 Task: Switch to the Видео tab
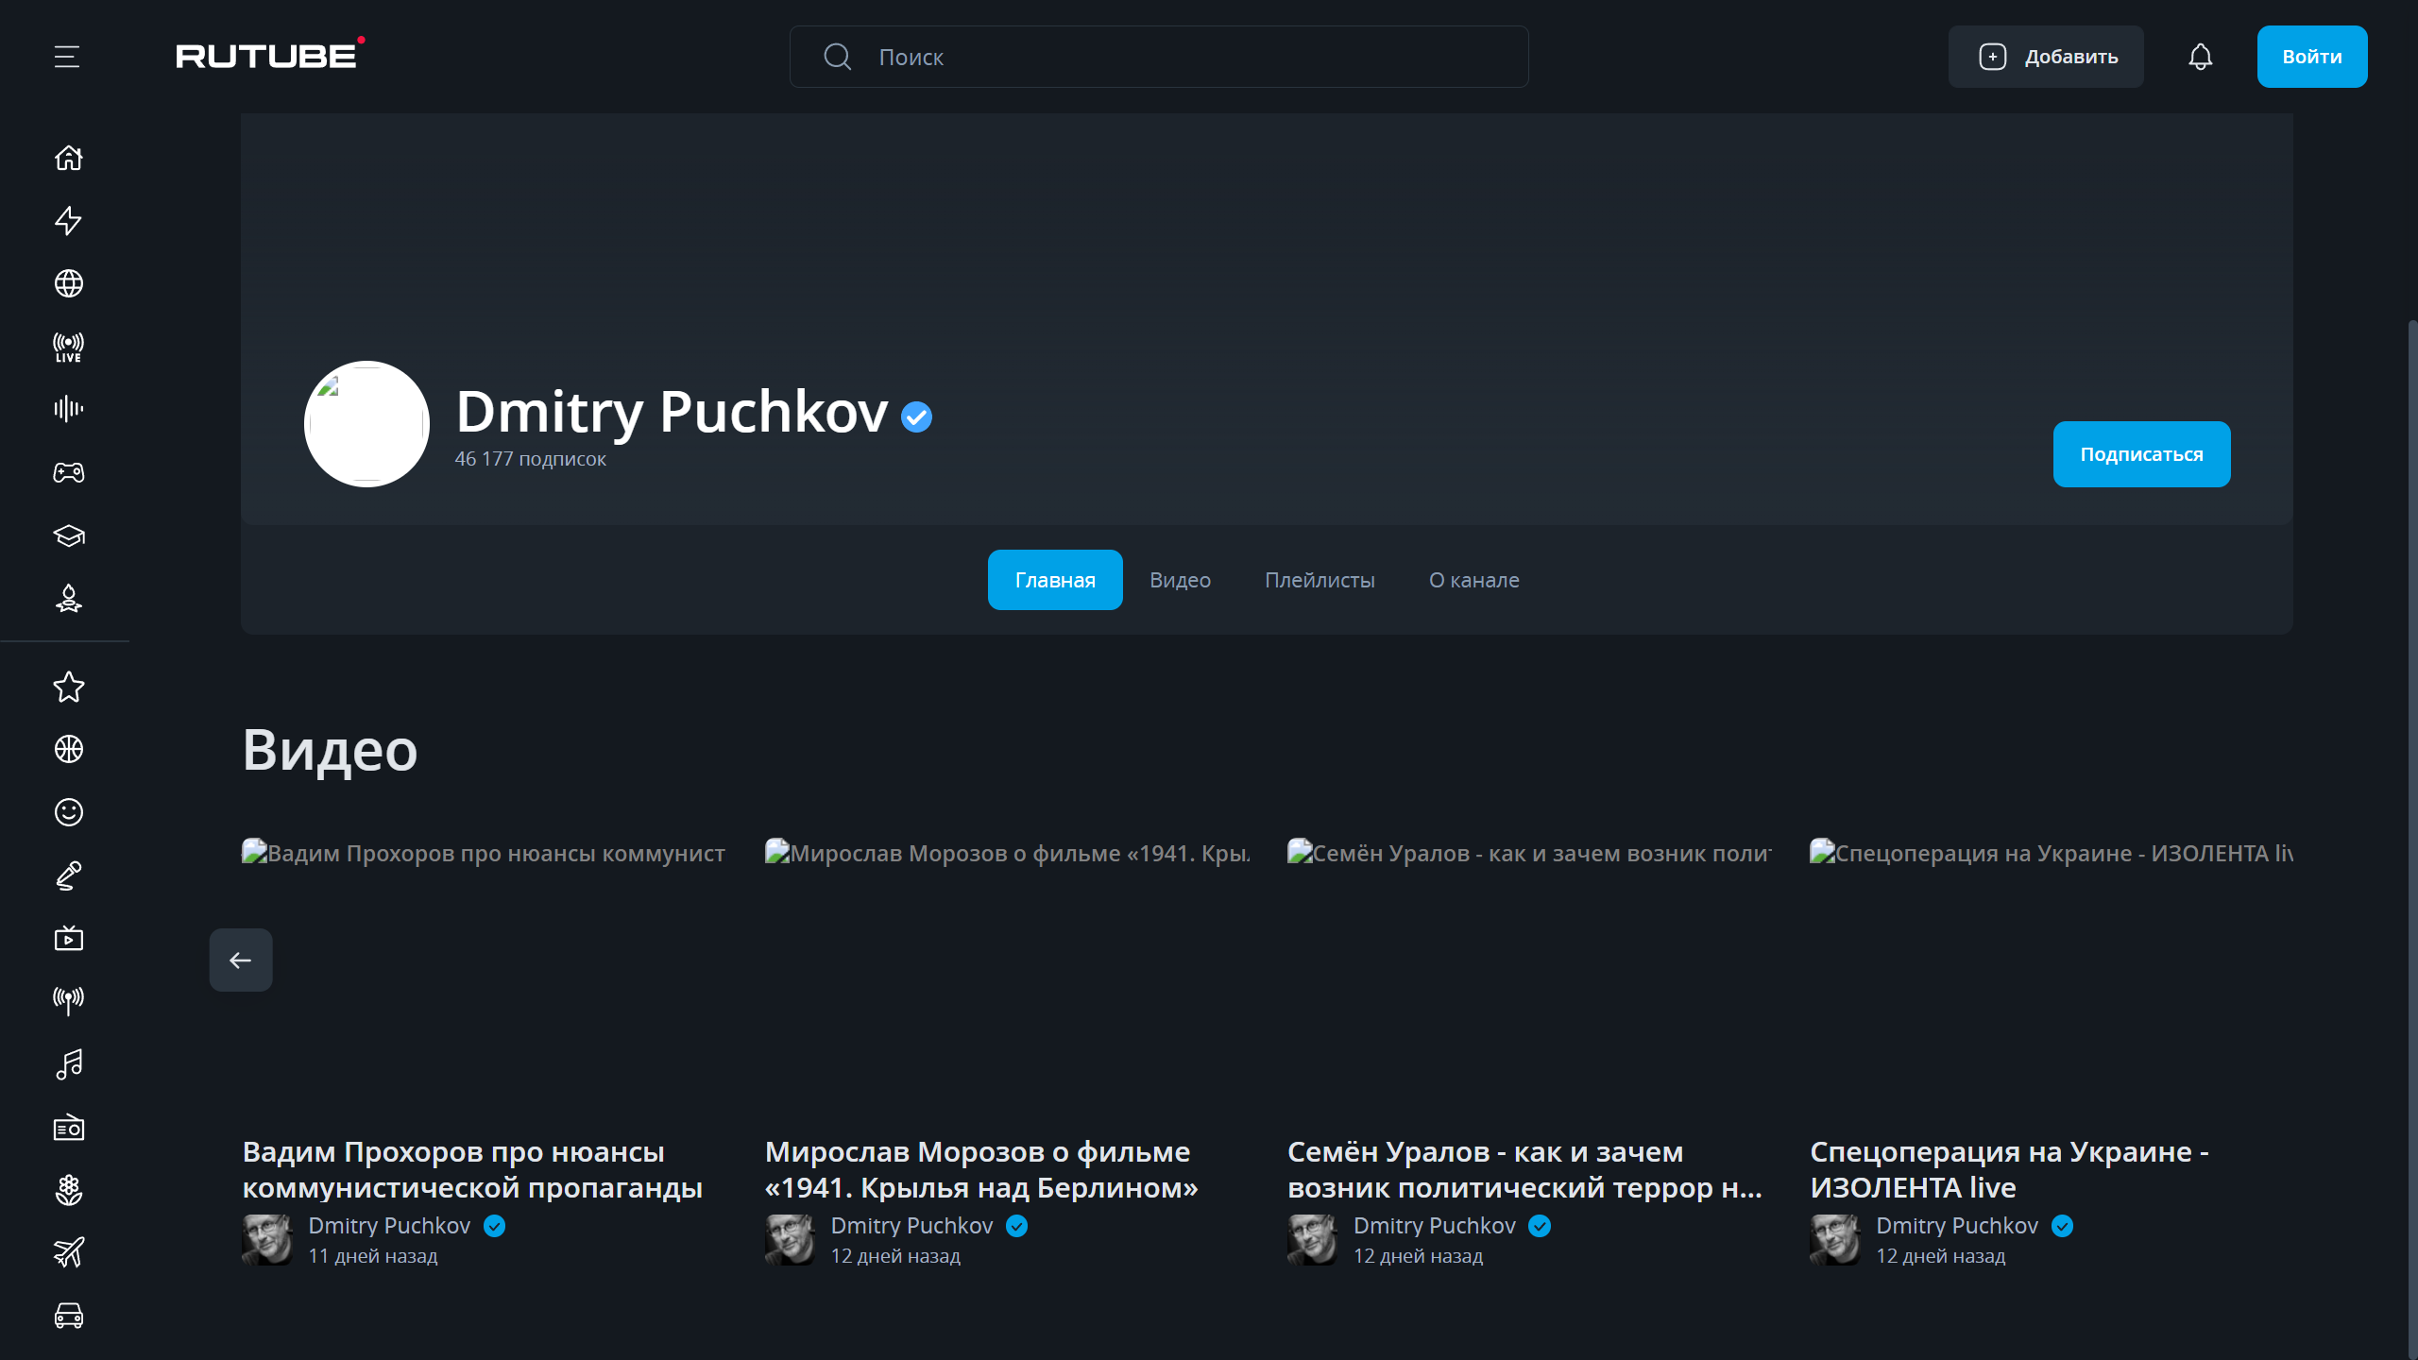pos(1180,580)
